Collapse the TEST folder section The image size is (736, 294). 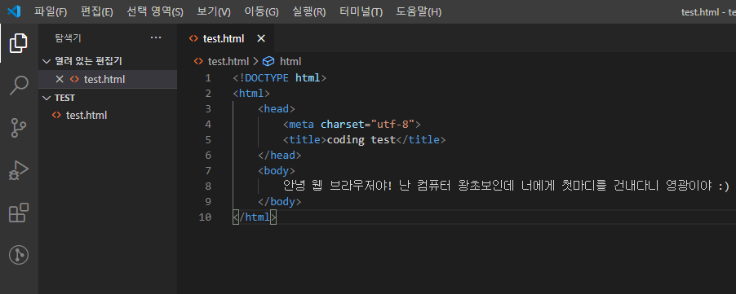46,98
